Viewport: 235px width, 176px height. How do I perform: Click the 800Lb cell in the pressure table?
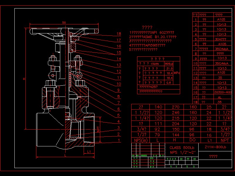point(169,64)
